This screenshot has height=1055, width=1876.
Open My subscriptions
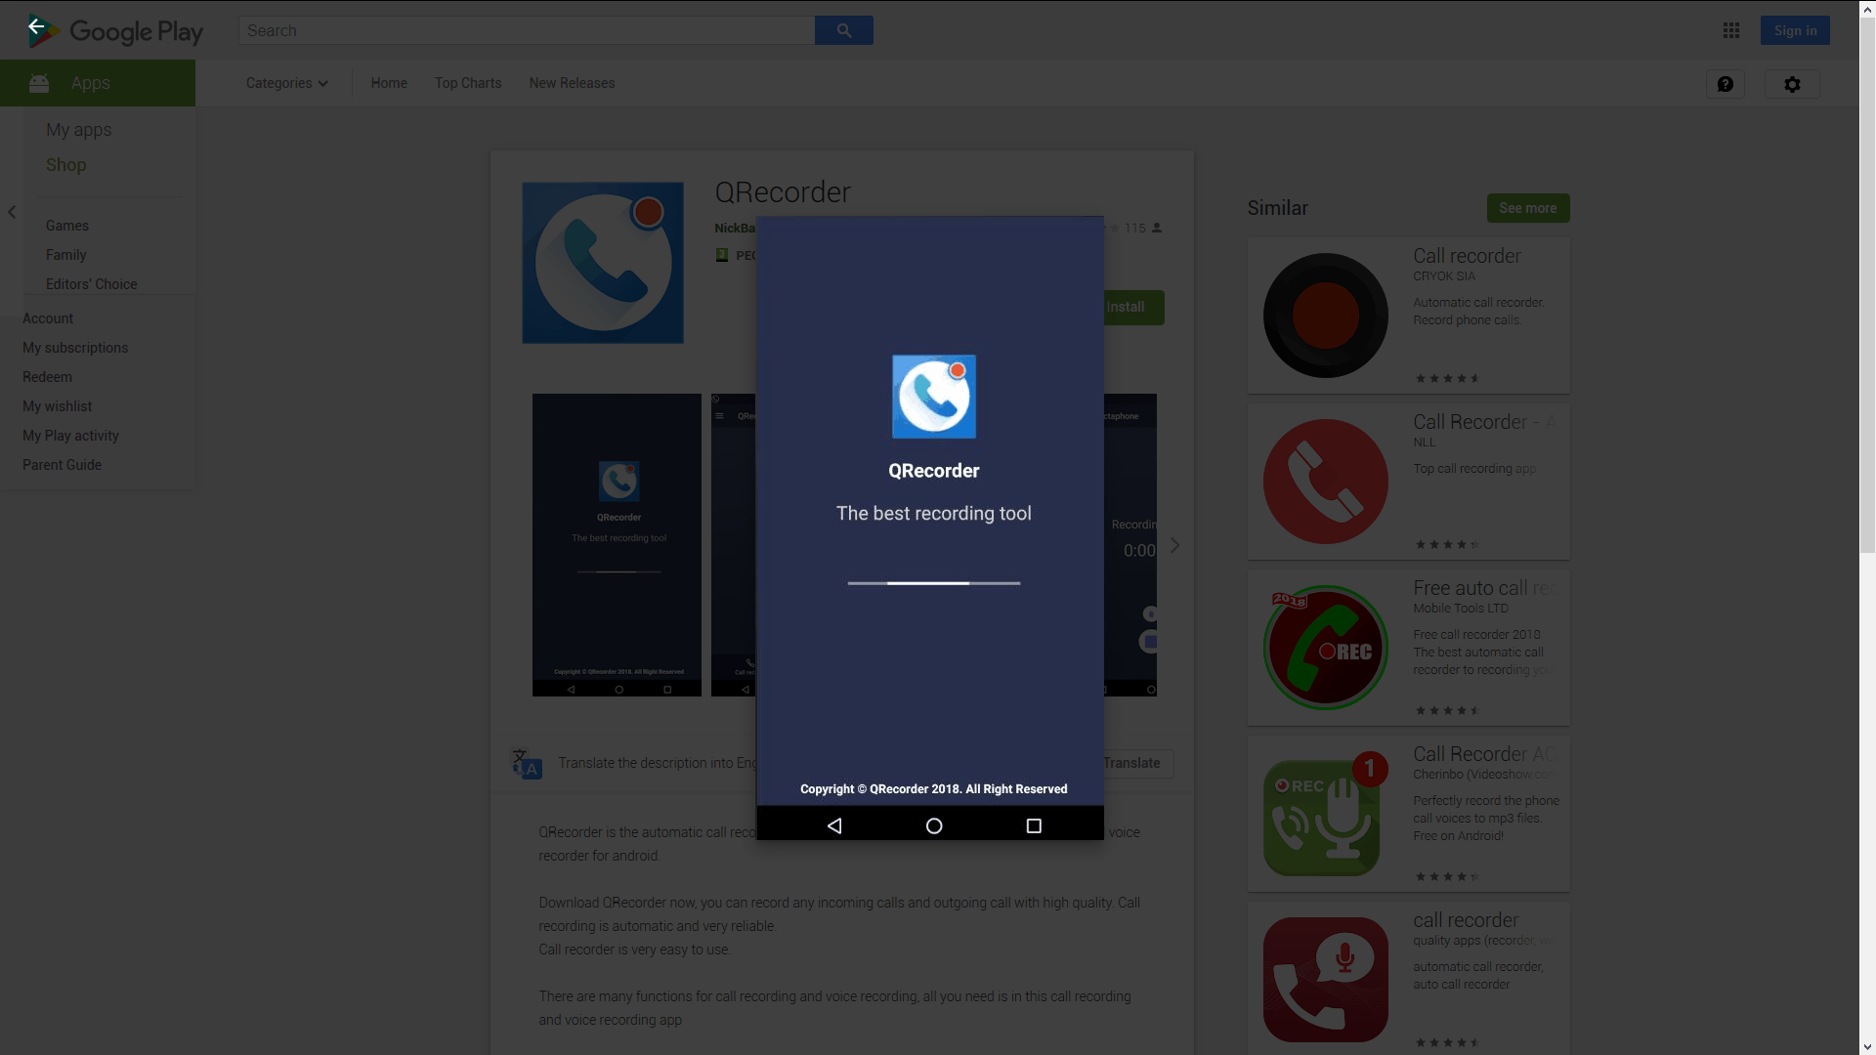pos(75,348)
